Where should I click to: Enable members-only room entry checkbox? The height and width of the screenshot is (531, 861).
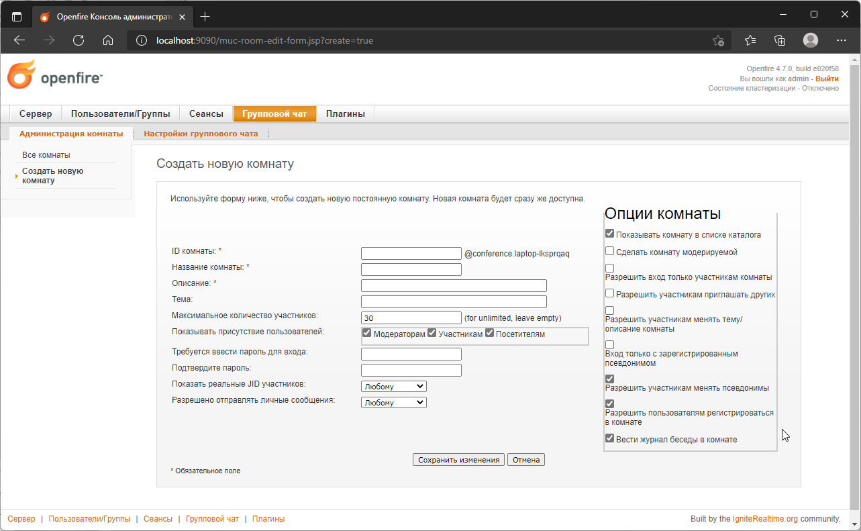609,268
